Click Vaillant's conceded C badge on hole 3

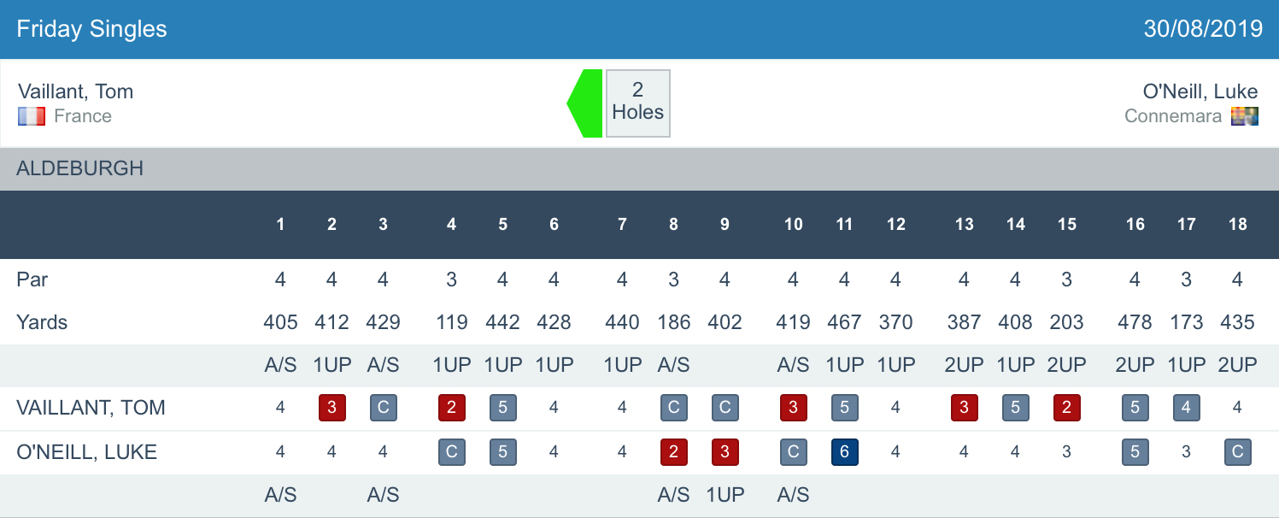tap(383, 408)
